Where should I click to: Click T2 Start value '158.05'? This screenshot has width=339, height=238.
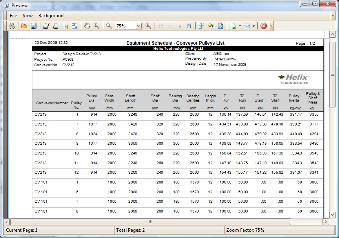pos(277,144)
